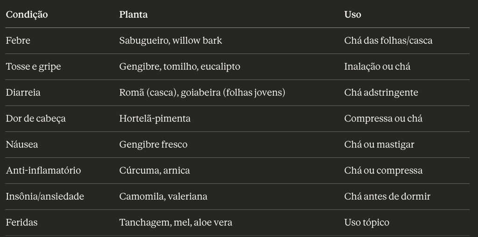Click Inalação ou chá cell

(377, 67)
